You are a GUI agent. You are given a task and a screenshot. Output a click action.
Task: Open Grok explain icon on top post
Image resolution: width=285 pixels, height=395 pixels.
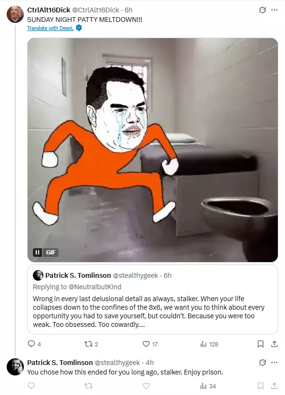click(262, 10)
